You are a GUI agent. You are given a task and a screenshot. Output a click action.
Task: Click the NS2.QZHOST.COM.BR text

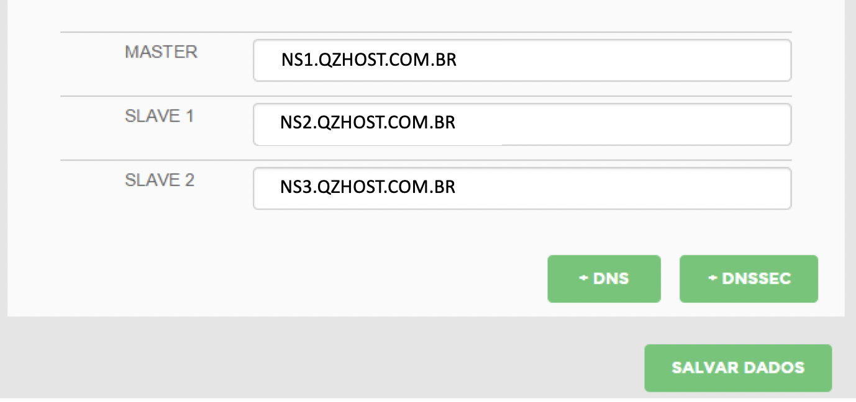pos(368,123)
